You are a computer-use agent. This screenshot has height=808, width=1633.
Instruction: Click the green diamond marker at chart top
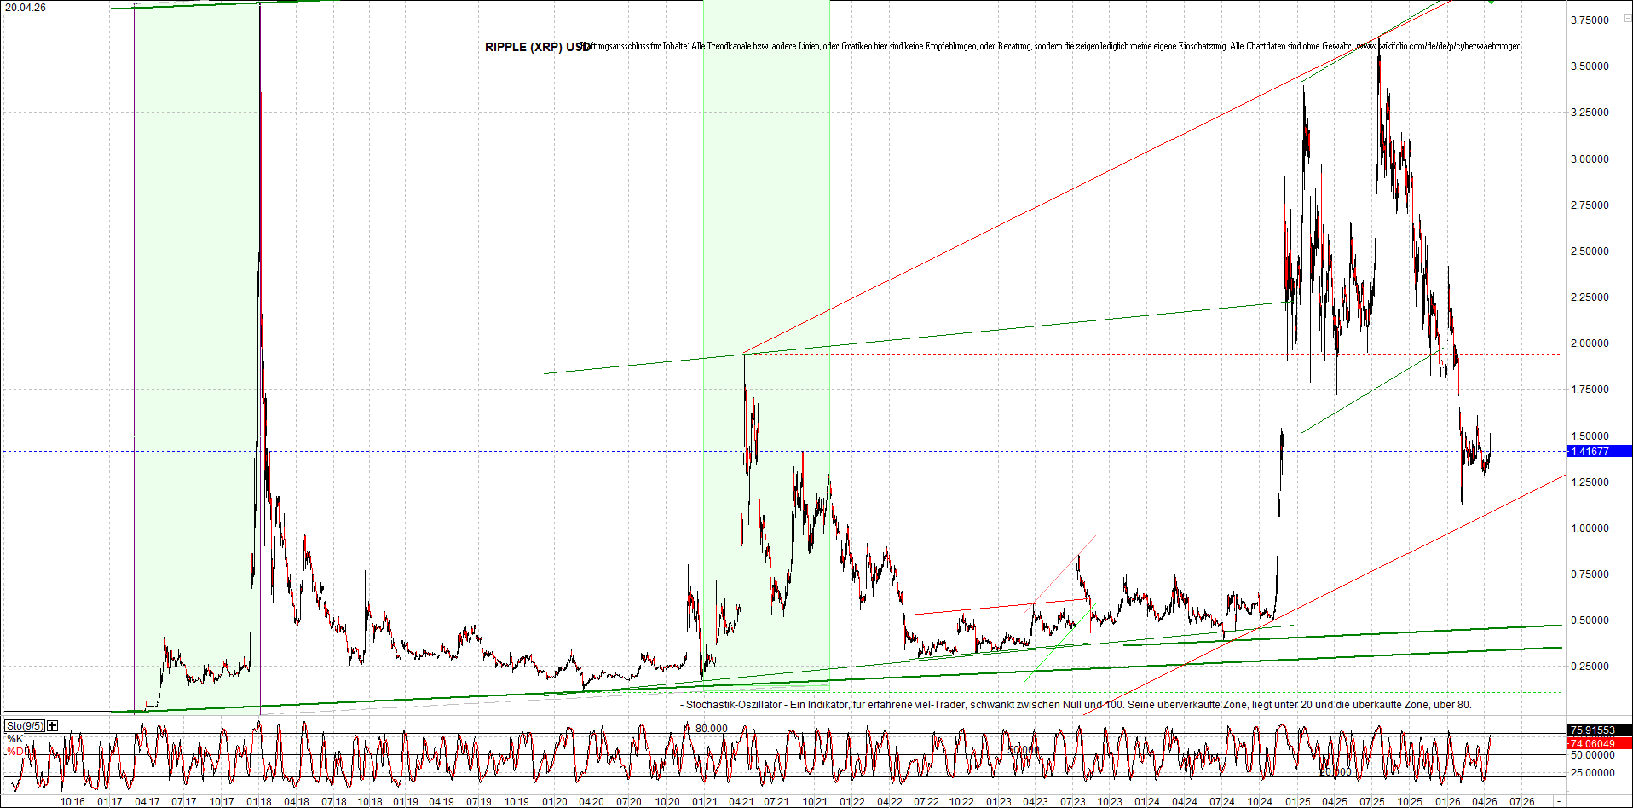click(1490, 2)
